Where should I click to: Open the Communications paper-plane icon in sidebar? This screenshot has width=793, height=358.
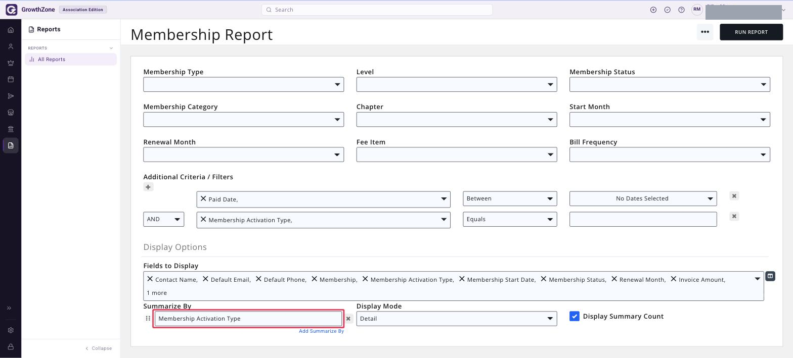point(11,96)
